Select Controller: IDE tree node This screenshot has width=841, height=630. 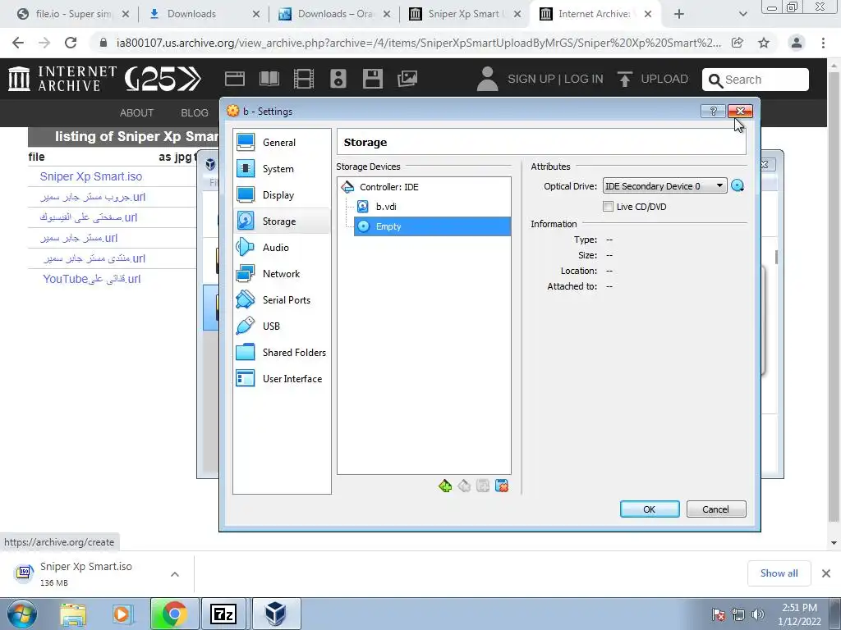[x=388, y=187]
